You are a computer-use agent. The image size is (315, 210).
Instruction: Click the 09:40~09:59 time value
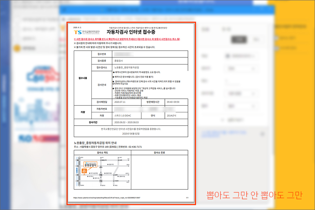(173, 102)
